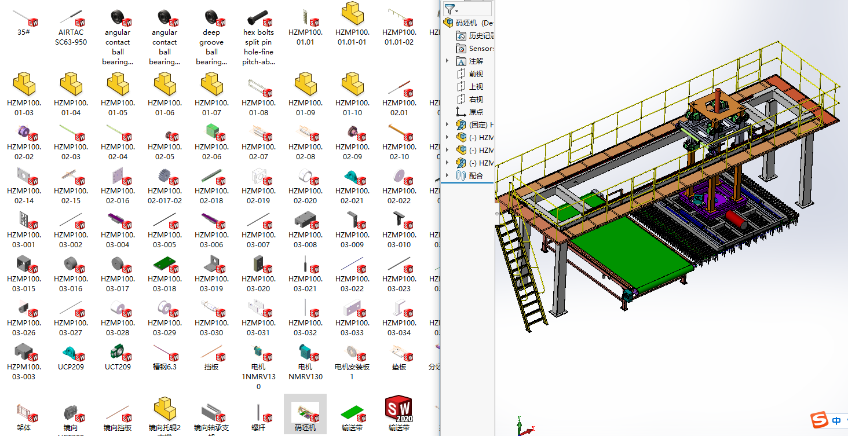Select the 电机 1NMRV130 motor file
848x436 pixels.
click(258, 367)
